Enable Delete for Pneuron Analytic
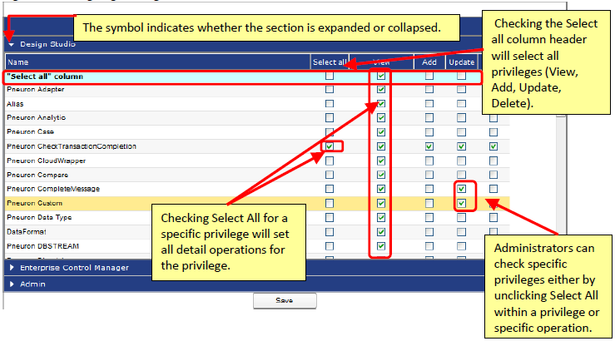Screen dimensions: 615x341 [493, 118]
